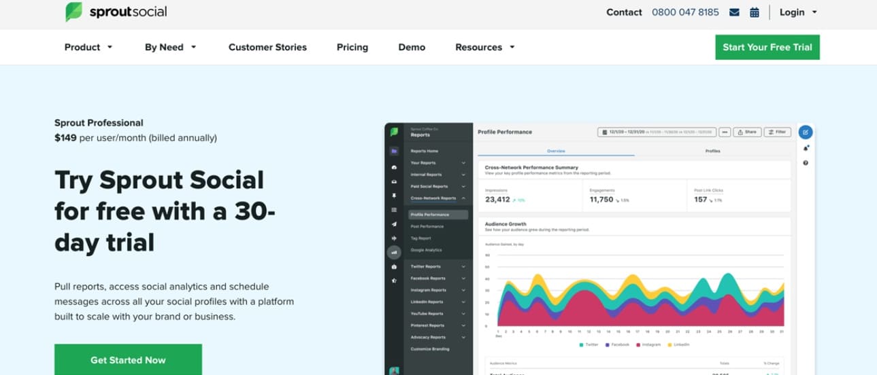Image resolution: width=877 pixels, height=375 pixels.
Task: Collapse Cross-Network Reports section chevron
Action: (463, 198)
